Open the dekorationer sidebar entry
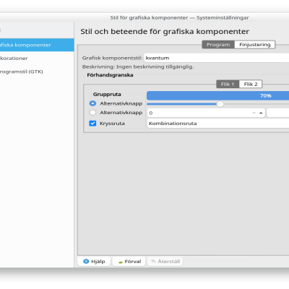This screenshot has width=289, height=289. click(37, 59)
